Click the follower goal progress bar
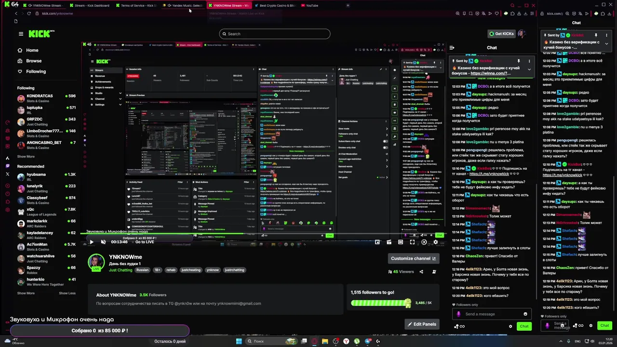 point(381,303)
